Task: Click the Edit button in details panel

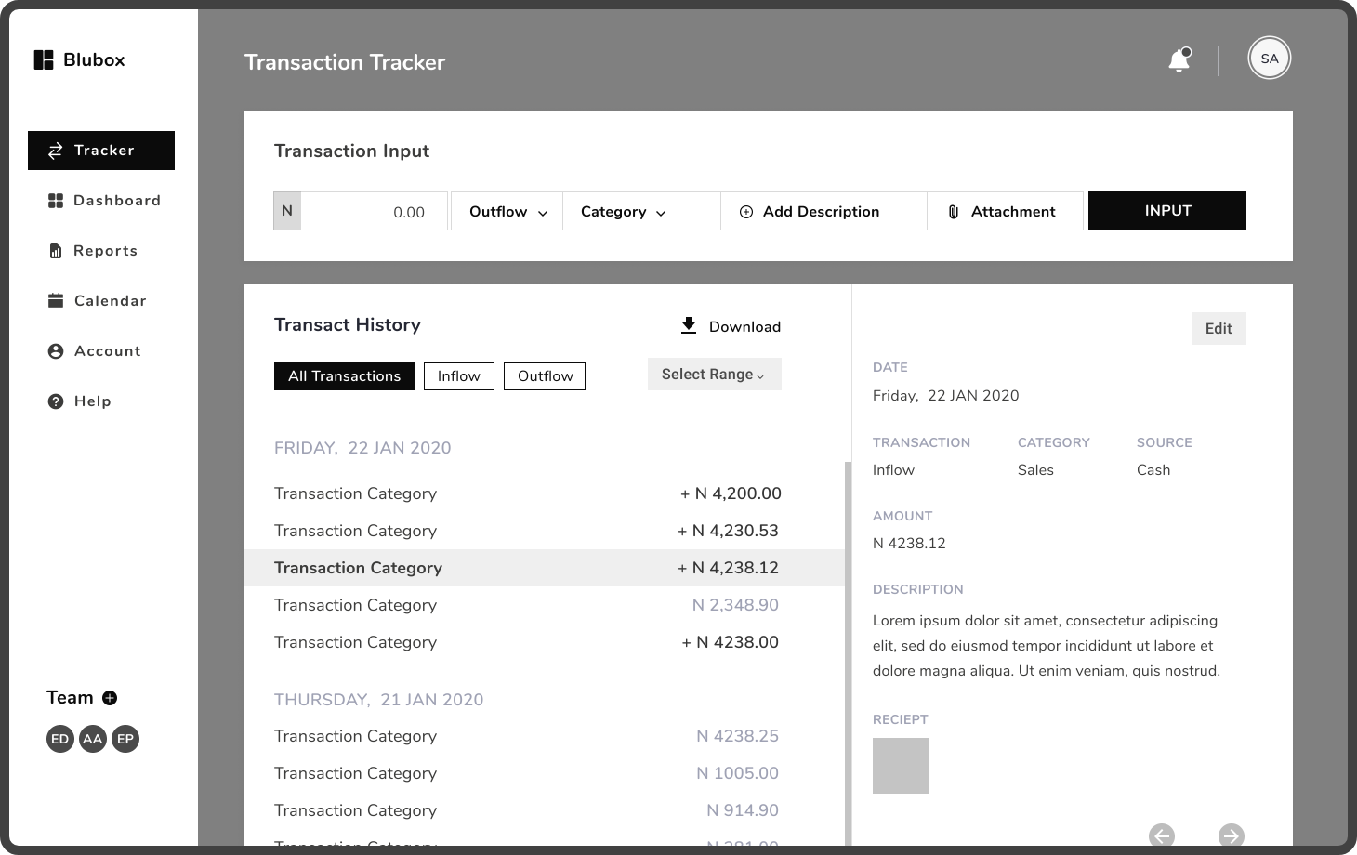Action: click(x=1218, y=328)
